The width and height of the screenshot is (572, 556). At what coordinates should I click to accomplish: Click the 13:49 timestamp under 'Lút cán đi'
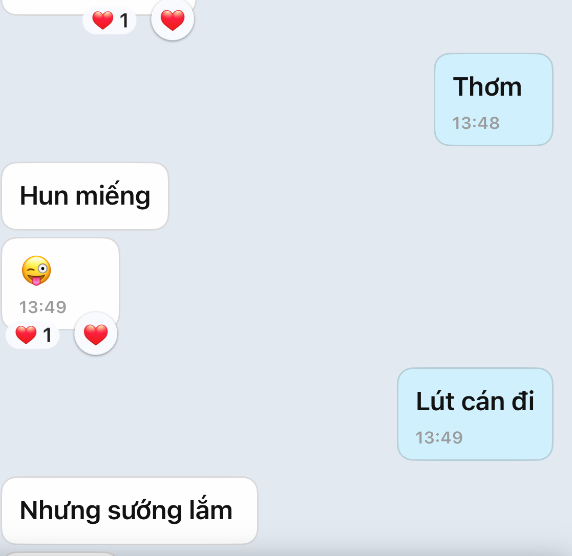[x=439, y=437]
